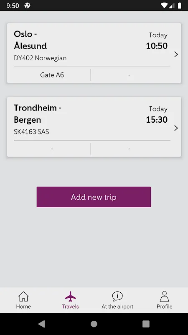Tap the 10:50 departure time
The image size is (188, 335).
click(x=157, y=46)
